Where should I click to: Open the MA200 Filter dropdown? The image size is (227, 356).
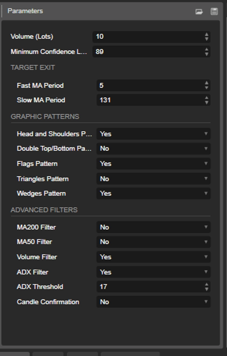pyautogui.click(x=153, y=227)
